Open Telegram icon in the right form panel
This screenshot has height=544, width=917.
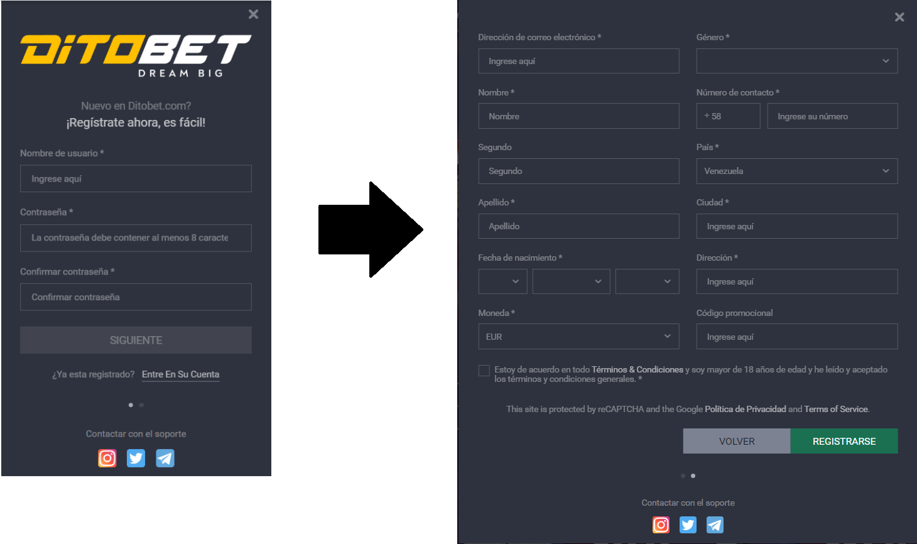(x=715, y=525)
